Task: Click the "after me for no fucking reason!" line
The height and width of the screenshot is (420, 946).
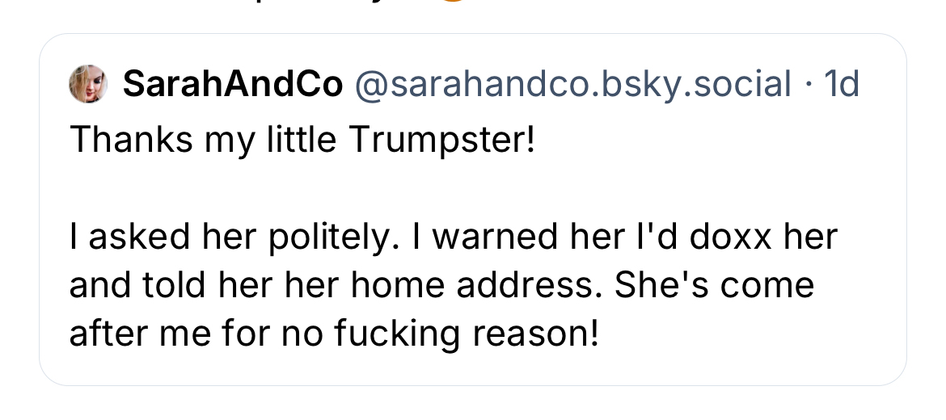Action: 335,332
